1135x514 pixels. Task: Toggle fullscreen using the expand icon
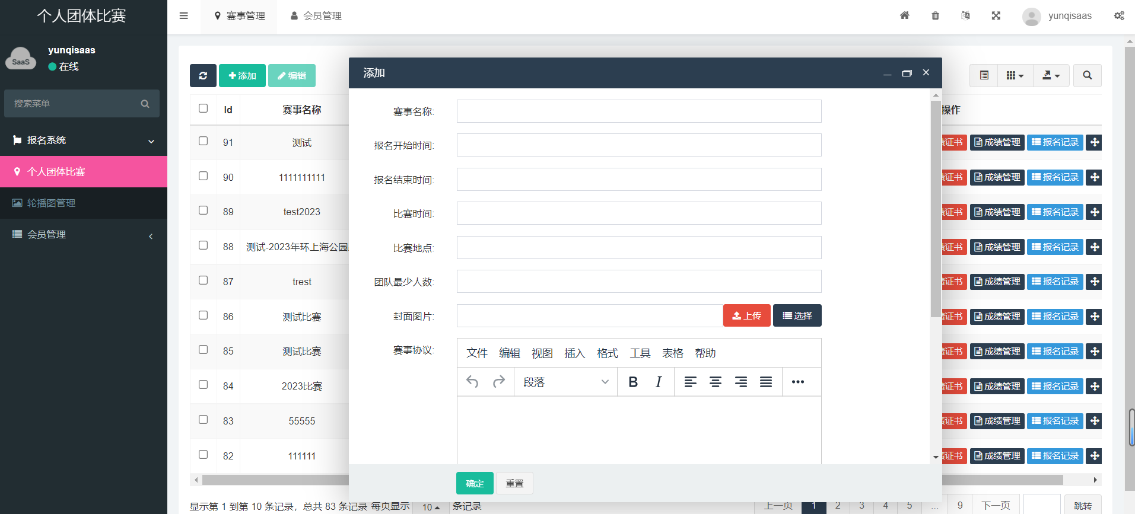pyautogui.click(x=996, y=16)
